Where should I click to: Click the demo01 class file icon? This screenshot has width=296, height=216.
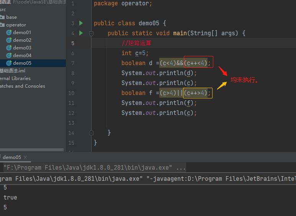pos(9,33)
